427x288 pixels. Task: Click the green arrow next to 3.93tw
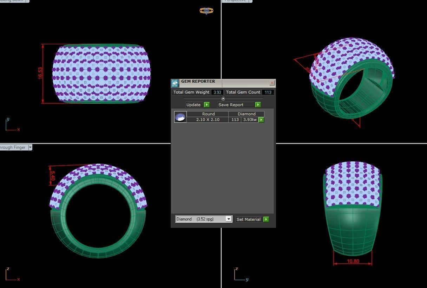261,120
